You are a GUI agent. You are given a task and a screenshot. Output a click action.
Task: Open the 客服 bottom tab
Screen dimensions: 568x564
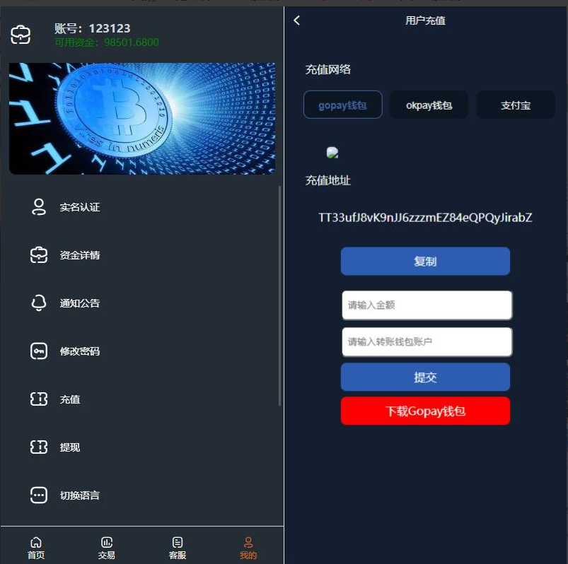(x=178, y=548)
